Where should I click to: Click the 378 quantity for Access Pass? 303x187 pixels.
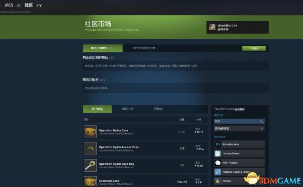tap(182, 149)
